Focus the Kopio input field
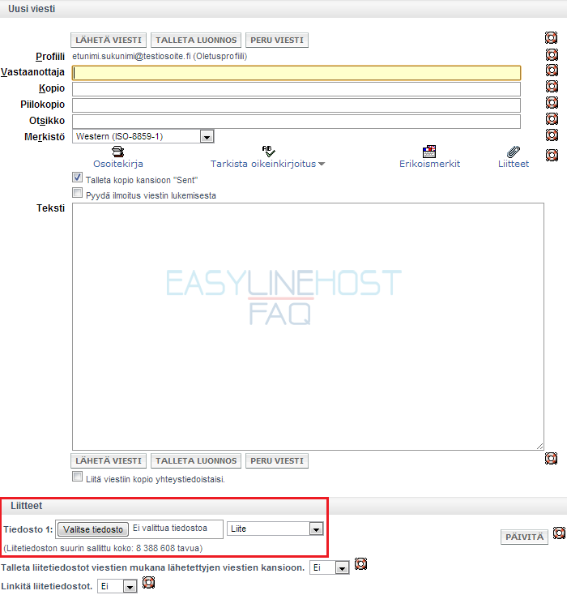The width and height of the screenshot is (567, 595). (296, 89)
